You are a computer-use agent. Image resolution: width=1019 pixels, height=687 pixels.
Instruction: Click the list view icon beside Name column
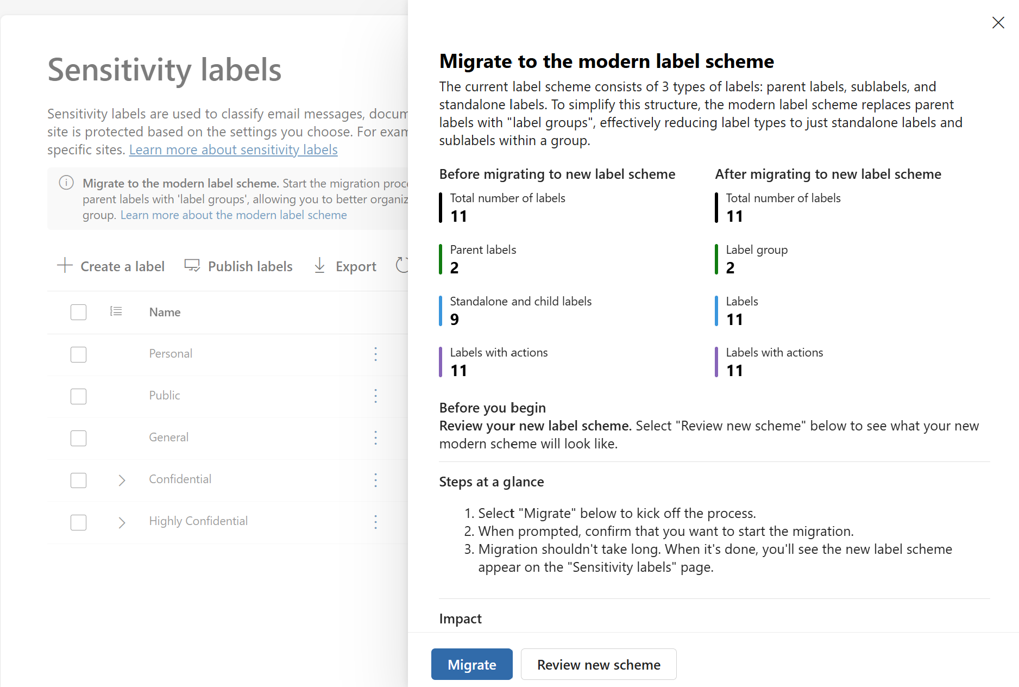coord(116,311)
